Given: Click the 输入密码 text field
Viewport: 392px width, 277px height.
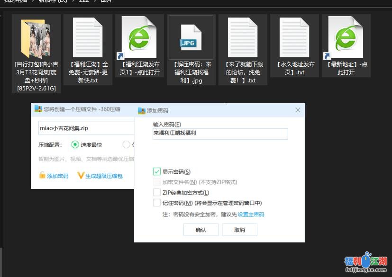Looking at the screenshot, I should 220,134.
